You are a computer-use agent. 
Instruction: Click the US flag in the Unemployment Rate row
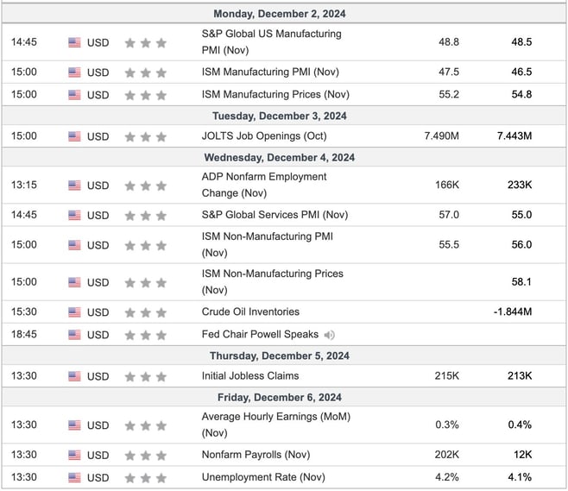point(74,477)
